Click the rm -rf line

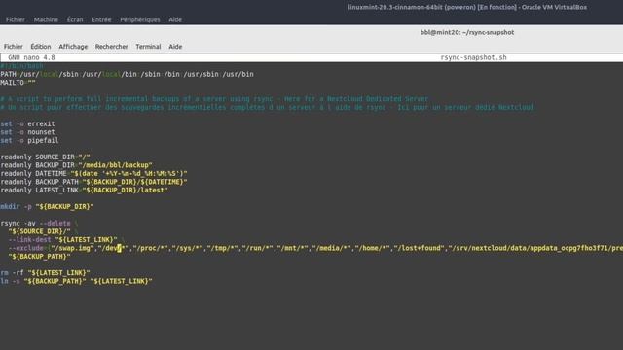click(45, 272)
